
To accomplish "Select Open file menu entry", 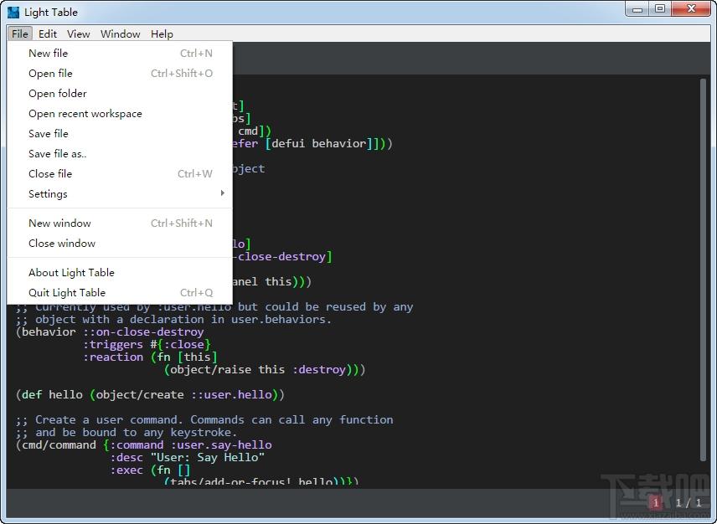I will click(120, 74).
